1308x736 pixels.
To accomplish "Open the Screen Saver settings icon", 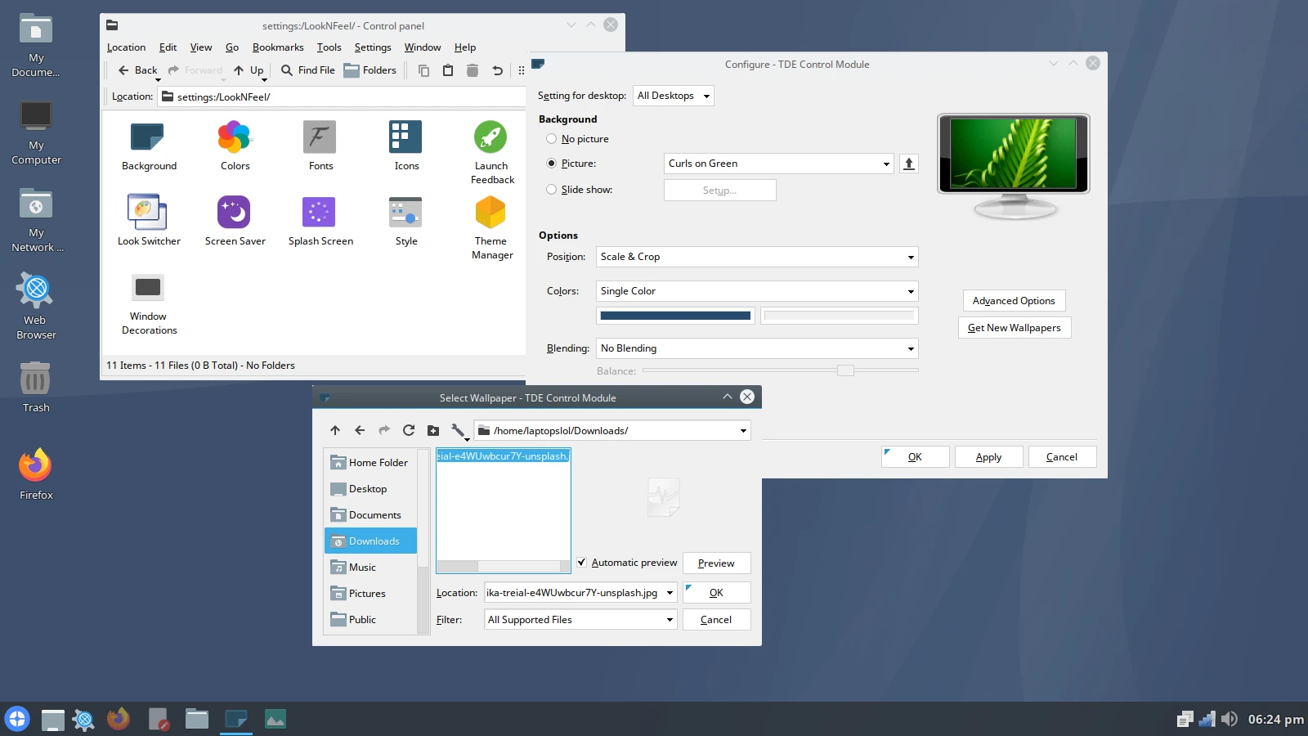I will [235, 211].
